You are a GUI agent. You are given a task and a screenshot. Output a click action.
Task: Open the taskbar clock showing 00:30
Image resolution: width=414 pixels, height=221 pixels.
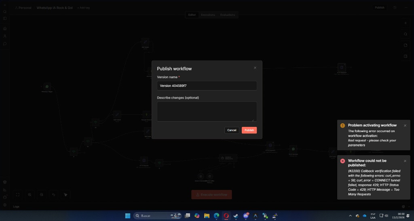(398, 216)
